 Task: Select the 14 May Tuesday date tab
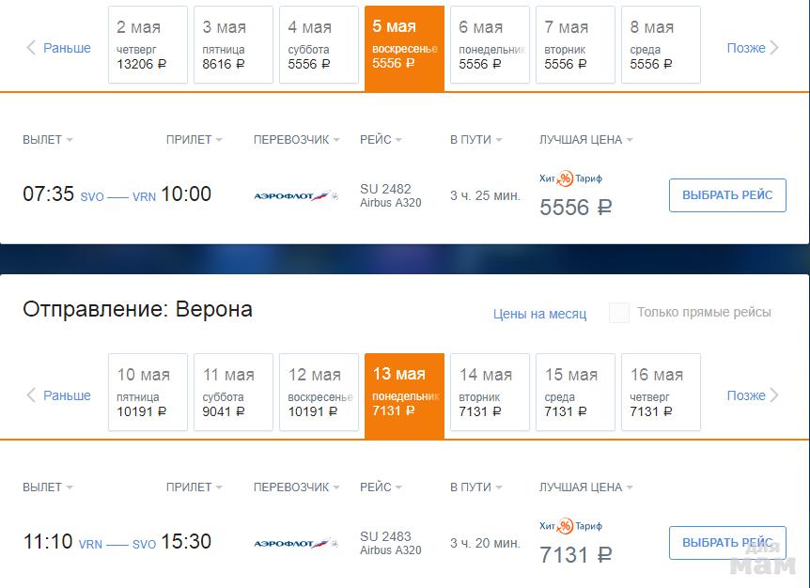click(x=490, y=393)
